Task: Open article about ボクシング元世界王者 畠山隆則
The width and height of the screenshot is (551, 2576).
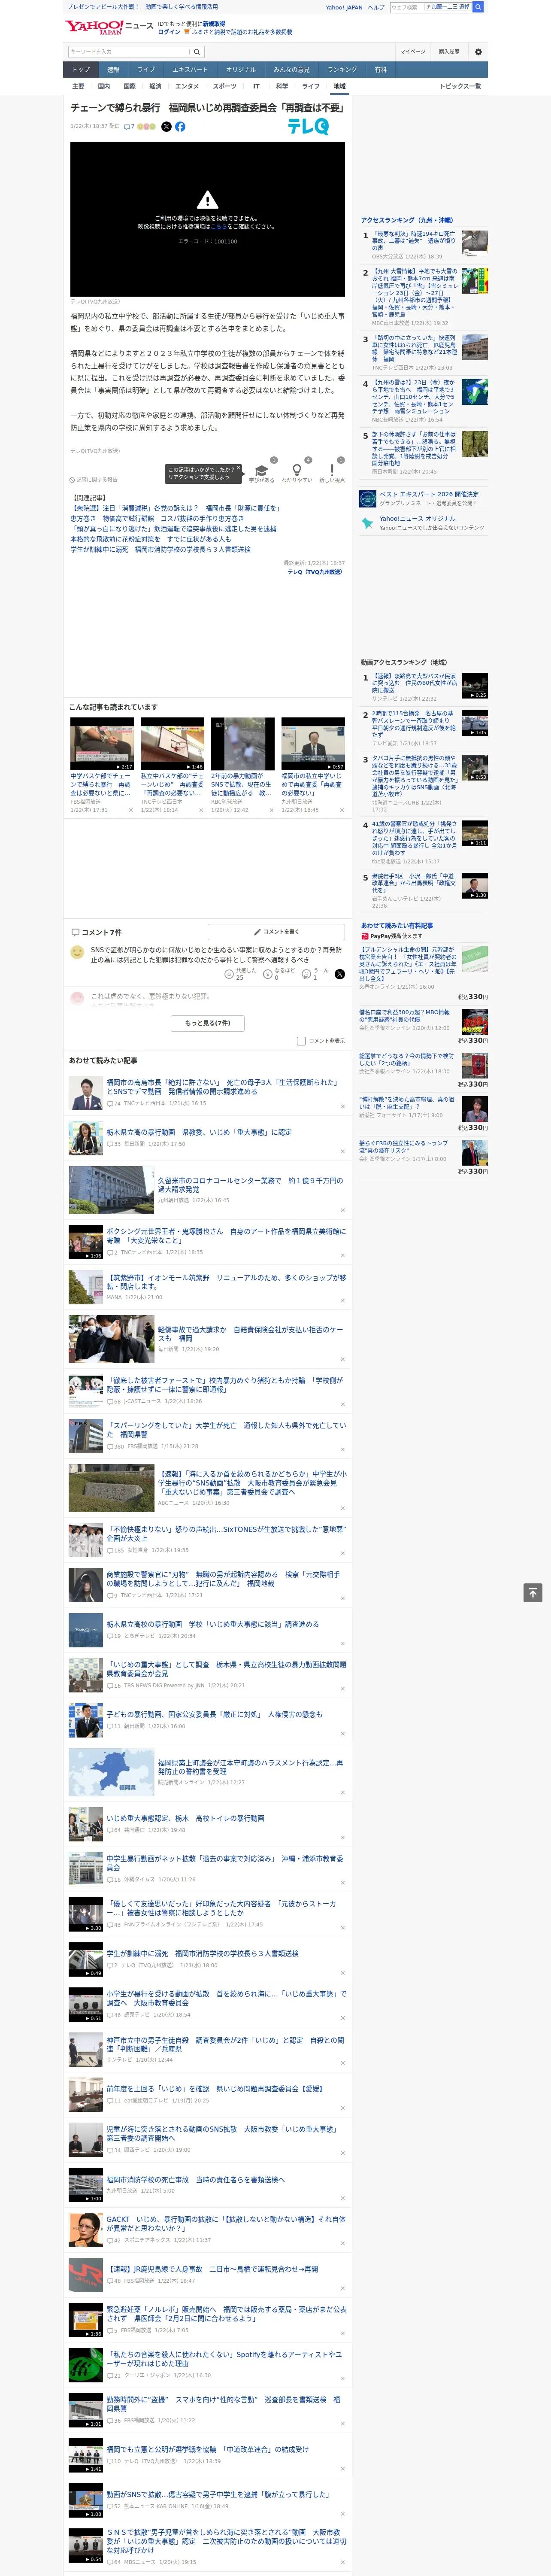Action: (226, 1236)
